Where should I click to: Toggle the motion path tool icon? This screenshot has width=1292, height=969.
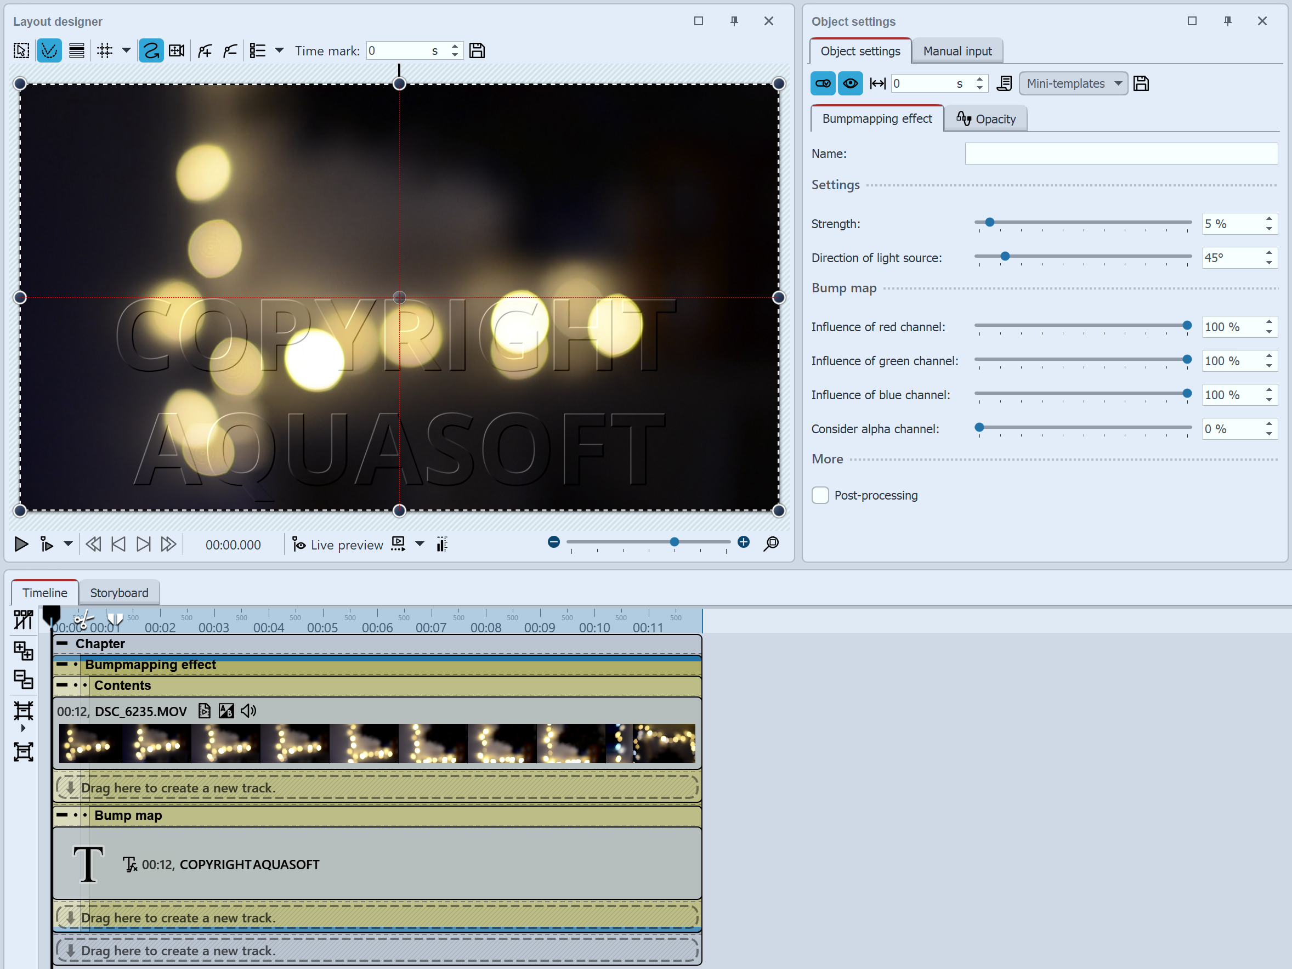click(151, 51)
